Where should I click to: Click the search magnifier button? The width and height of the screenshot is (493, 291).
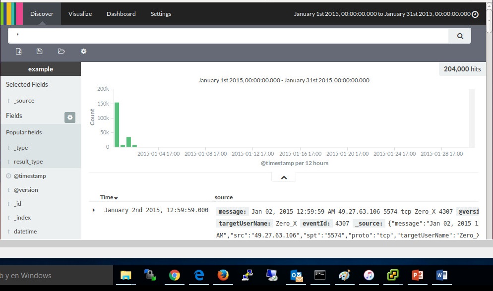coord(460,36)
